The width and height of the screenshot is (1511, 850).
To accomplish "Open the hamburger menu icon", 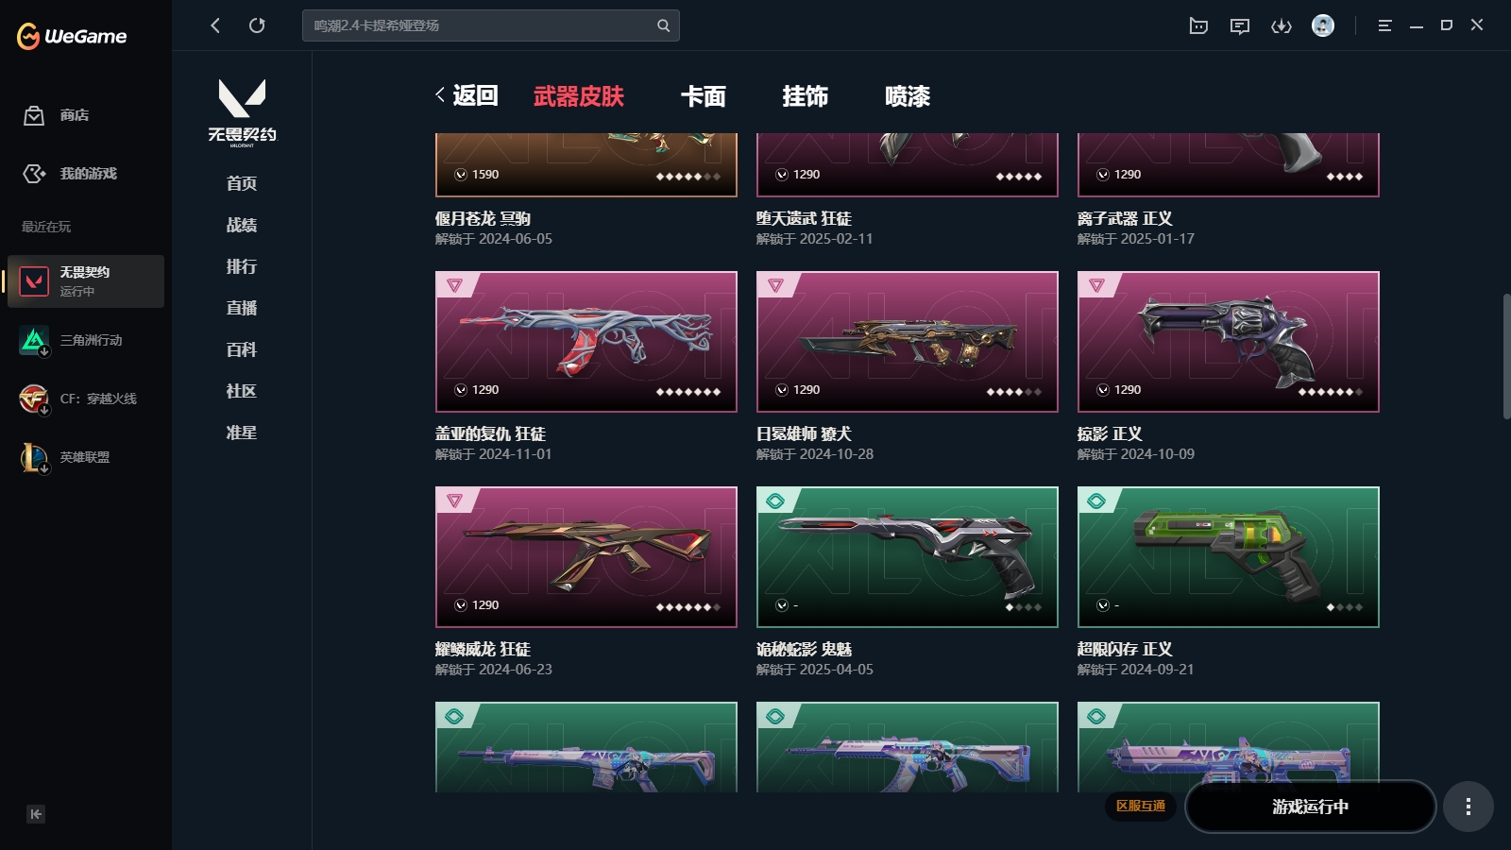I will click(1384, 25).
